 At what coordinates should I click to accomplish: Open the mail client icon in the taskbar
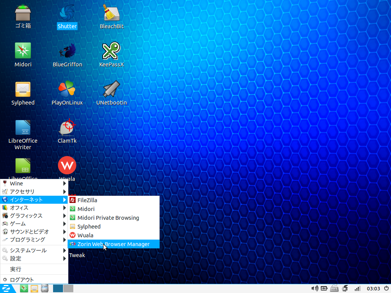point(34,288)
